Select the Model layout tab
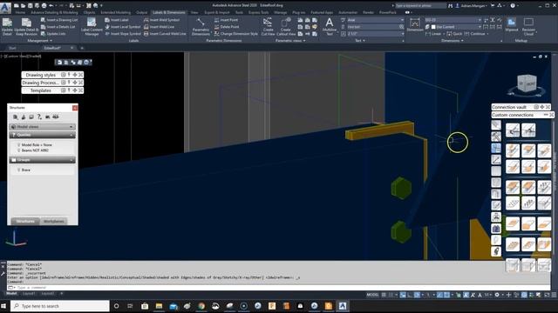 tap(11, 294)
